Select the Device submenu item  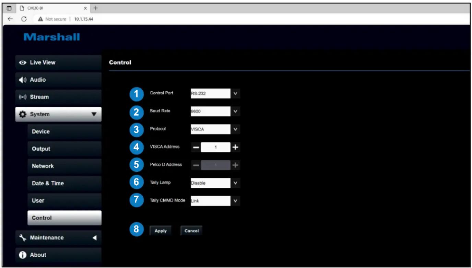pyautogui.click(x=64, y=131)
